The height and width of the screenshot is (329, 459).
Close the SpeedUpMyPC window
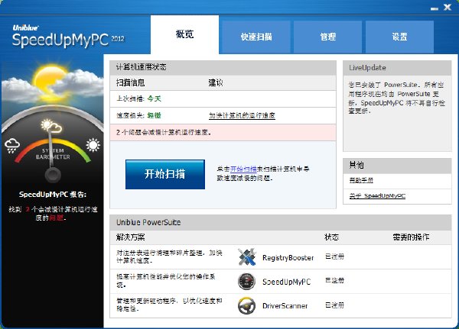448,8
